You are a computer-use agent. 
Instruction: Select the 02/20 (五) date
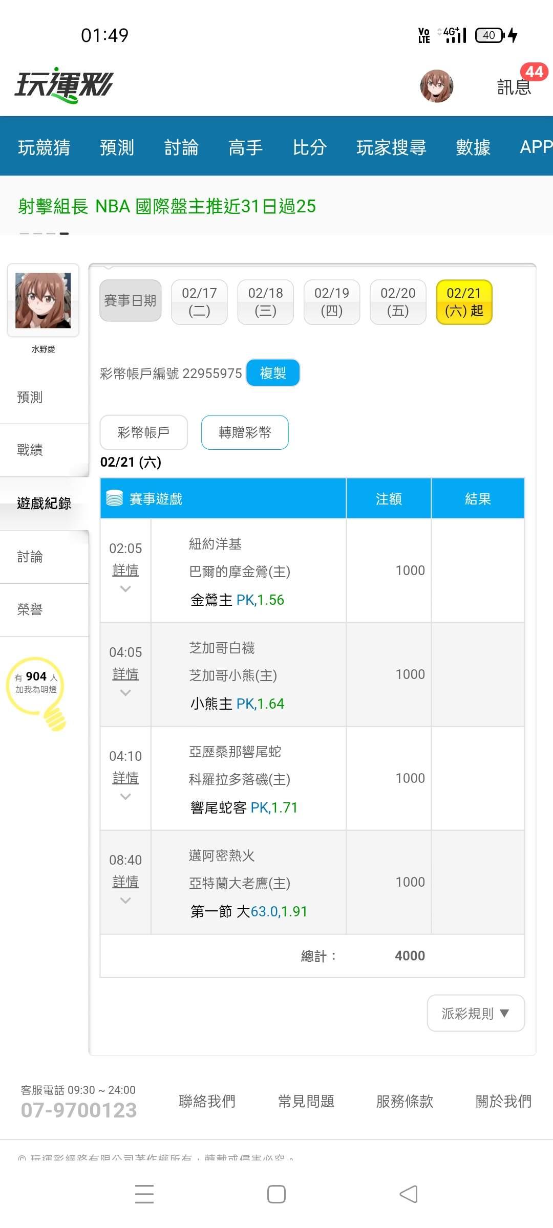coord(398,302)
